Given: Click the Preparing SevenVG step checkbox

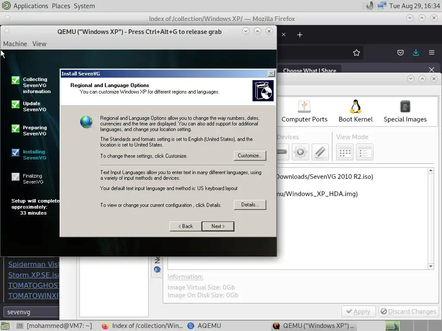Looking at the screenshot, I should pyautogui.click(x=16, y=128).
